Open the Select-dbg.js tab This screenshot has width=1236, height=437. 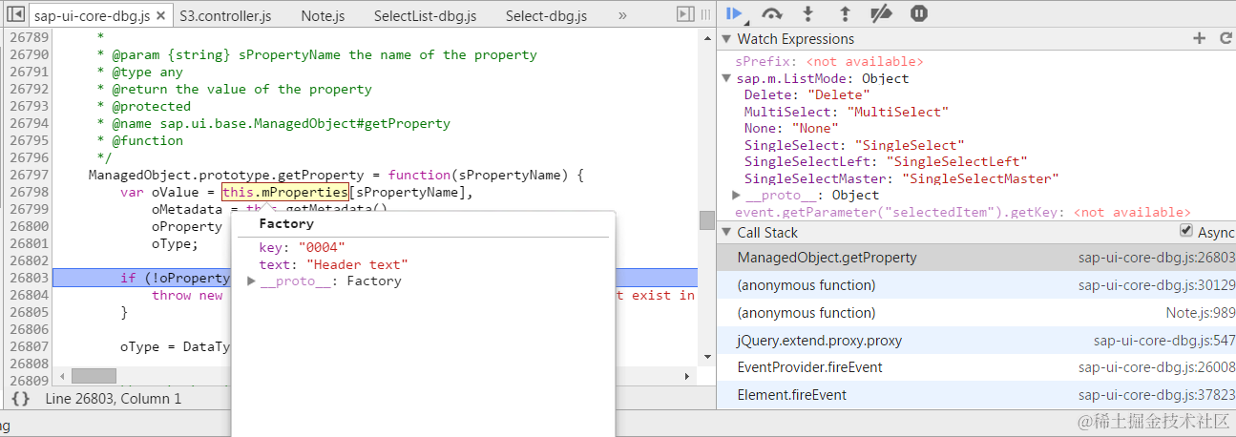(x=546, y=16)
